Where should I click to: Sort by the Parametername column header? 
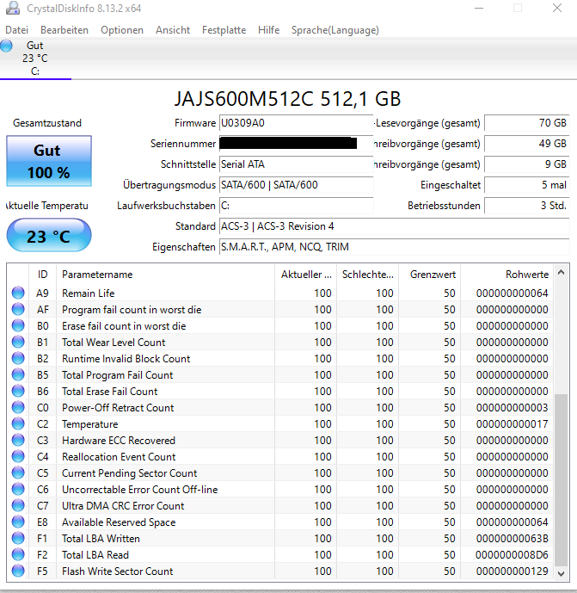165,275
